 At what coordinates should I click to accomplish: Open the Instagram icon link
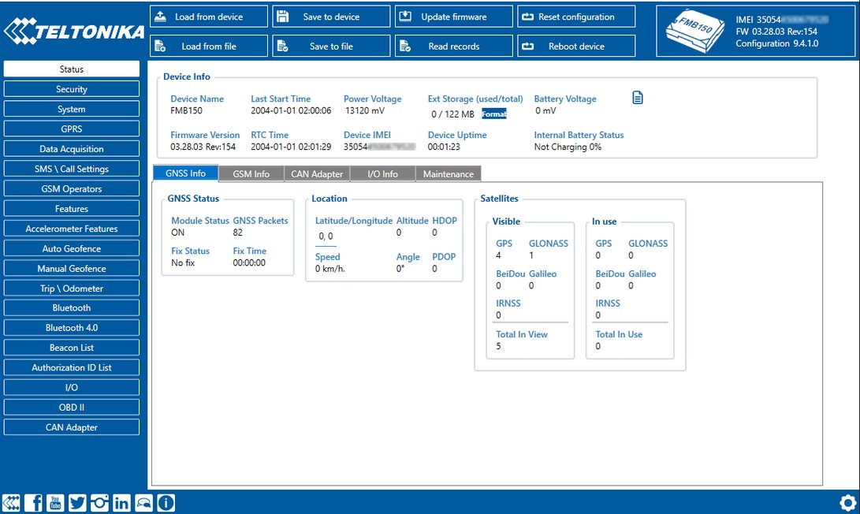tap(99, 503)
